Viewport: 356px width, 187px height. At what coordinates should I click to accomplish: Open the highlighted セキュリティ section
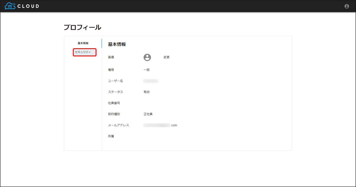(85, 52)
